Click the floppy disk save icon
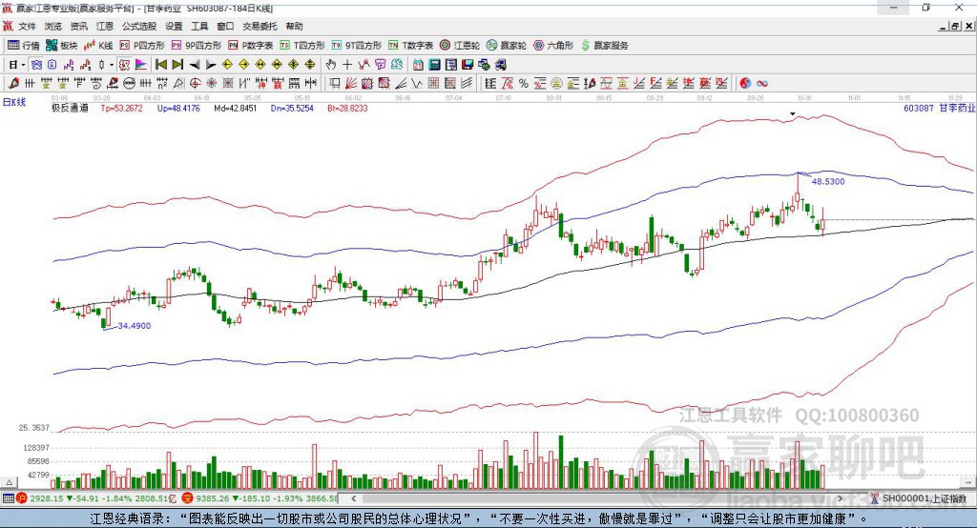 [x=468, y=65]
